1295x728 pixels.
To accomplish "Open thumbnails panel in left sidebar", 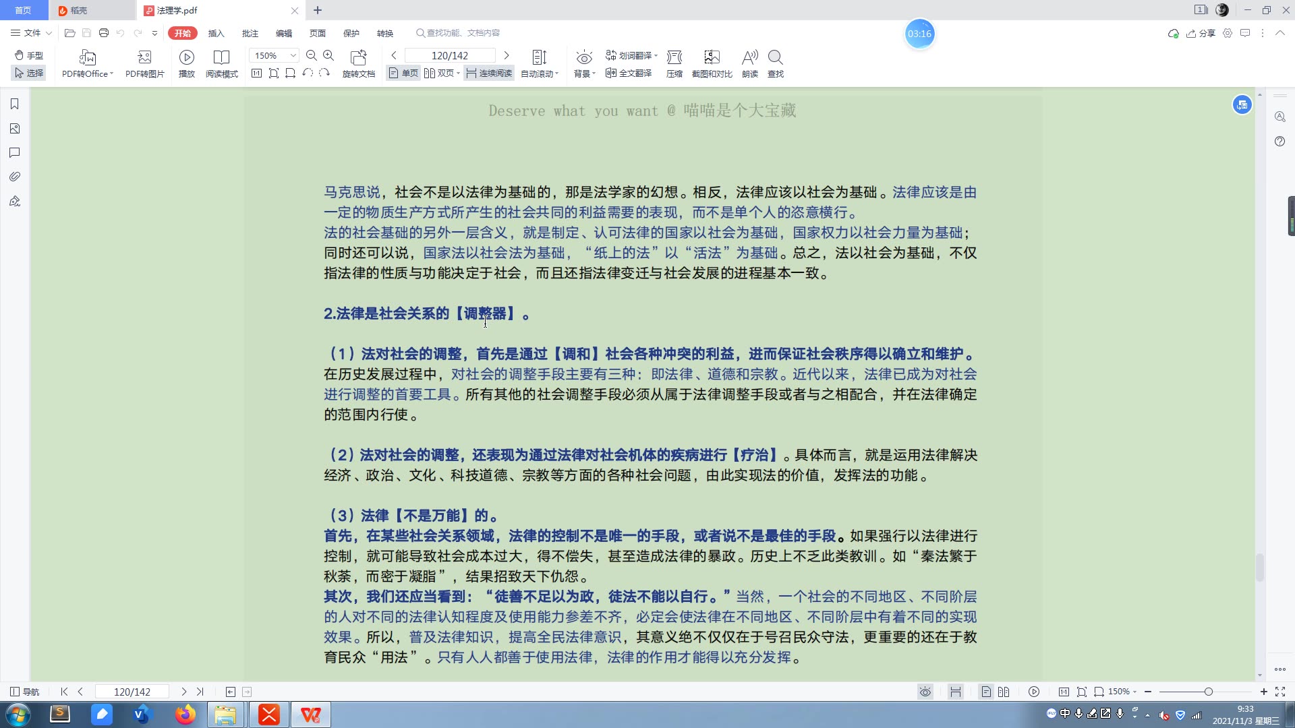I will coord(14,128).
